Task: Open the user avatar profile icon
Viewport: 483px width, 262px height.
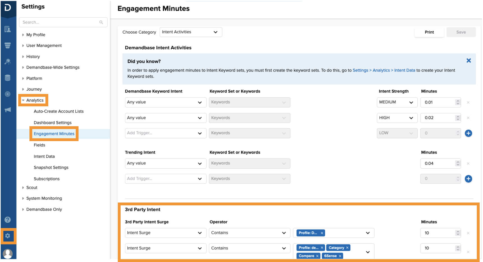Action: point(8,253)
